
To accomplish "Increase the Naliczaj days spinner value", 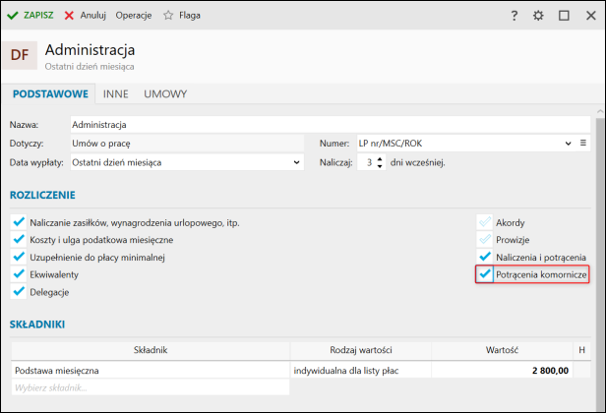I will tap(380, 158).
